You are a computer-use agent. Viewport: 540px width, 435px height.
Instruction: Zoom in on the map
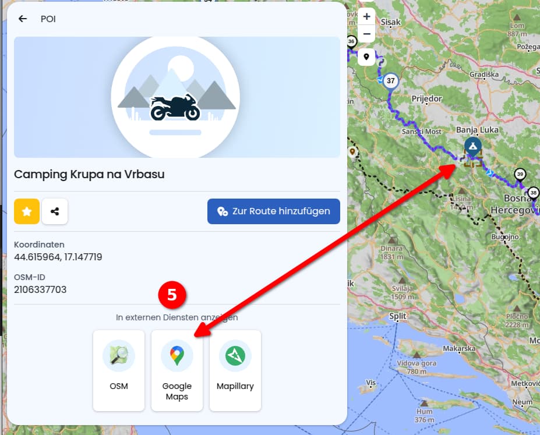click(366, 16)
